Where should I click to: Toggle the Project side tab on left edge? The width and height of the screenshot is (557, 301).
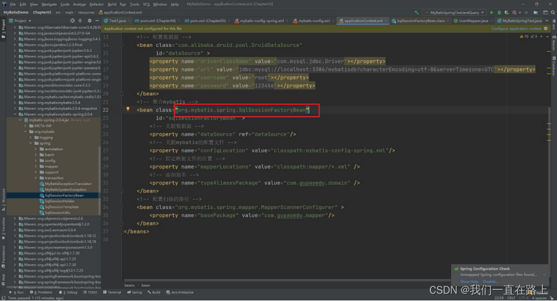3,29
